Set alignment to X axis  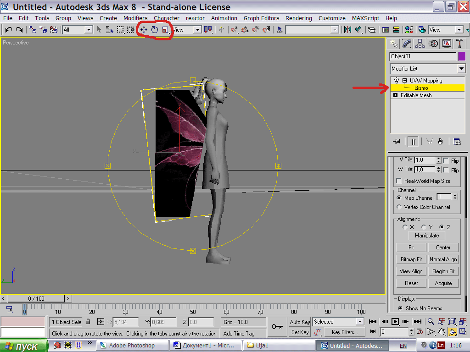pos(405,227)
